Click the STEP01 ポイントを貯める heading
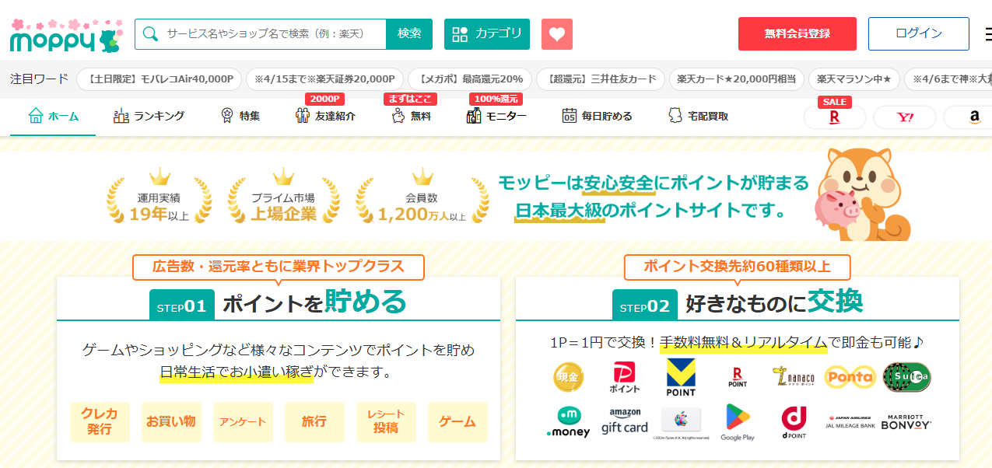The image size is (992, 468). coord(279,304)
